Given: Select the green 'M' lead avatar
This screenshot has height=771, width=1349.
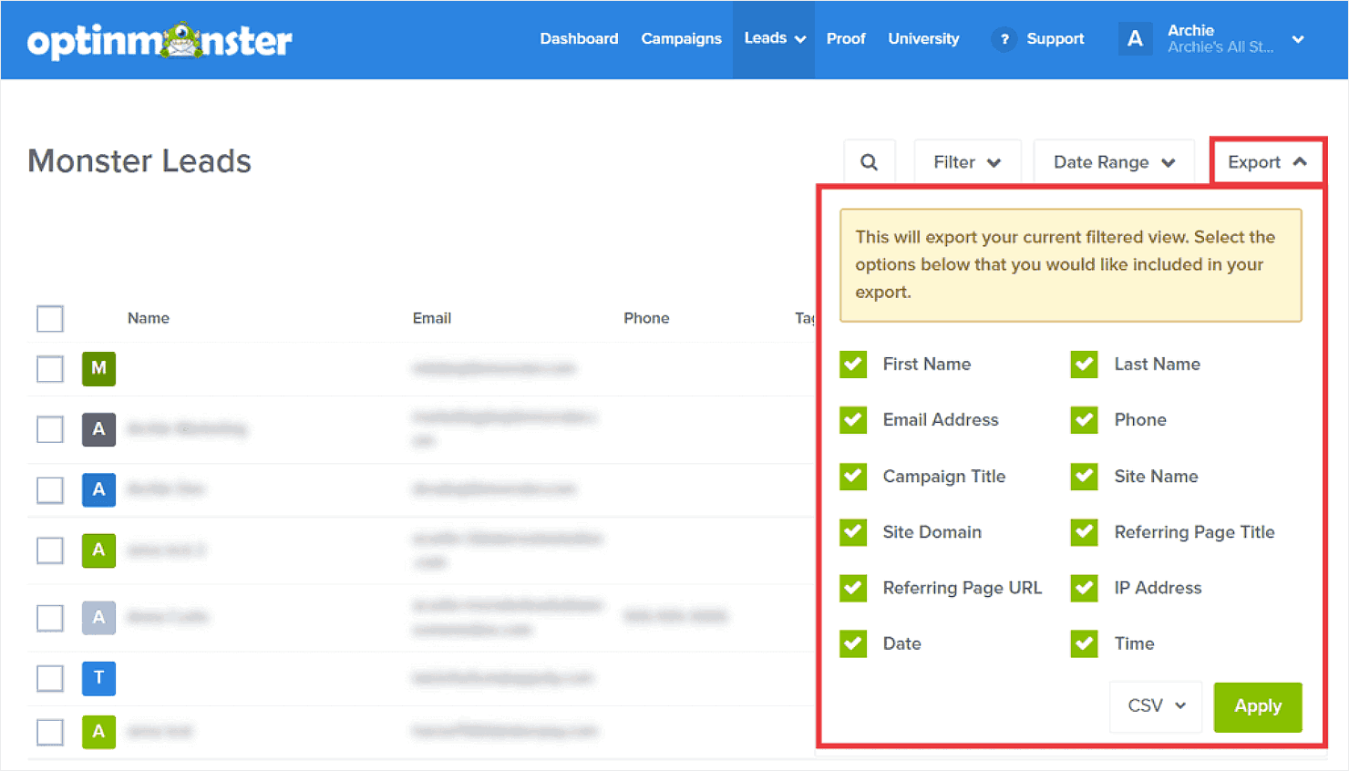Looking at the screenshot, I should click(x=98, y=369).
